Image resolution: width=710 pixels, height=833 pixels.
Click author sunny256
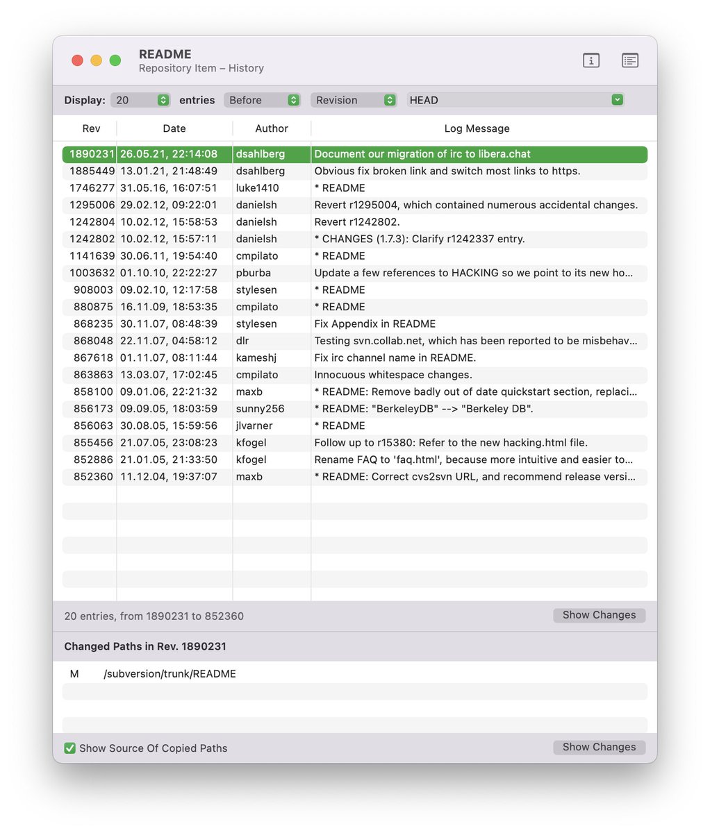tap(261, 409)
